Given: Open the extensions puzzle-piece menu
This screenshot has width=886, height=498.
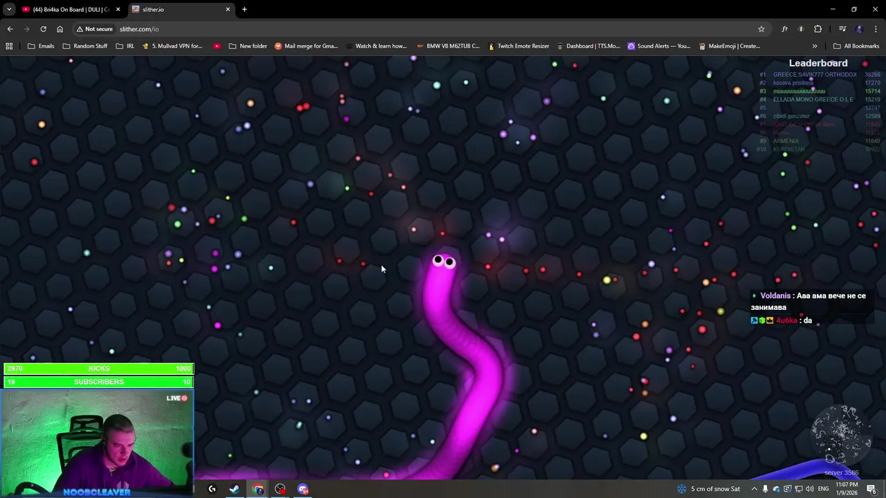Looking at the screenshot, I should pyautogui.click(x=817, y=29).
